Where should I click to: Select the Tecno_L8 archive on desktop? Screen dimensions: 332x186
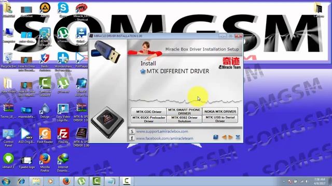(8, 111)
